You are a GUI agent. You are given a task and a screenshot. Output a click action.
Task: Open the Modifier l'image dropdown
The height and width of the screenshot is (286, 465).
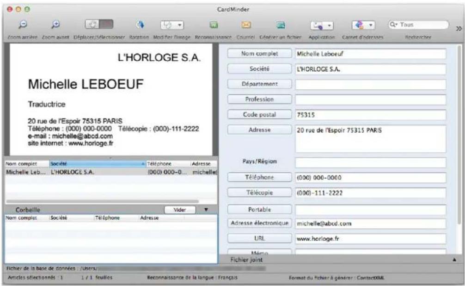pos(172,25)
